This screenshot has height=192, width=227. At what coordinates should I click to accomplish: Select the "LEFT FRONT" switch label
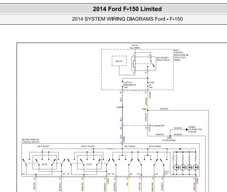(43, 146)
